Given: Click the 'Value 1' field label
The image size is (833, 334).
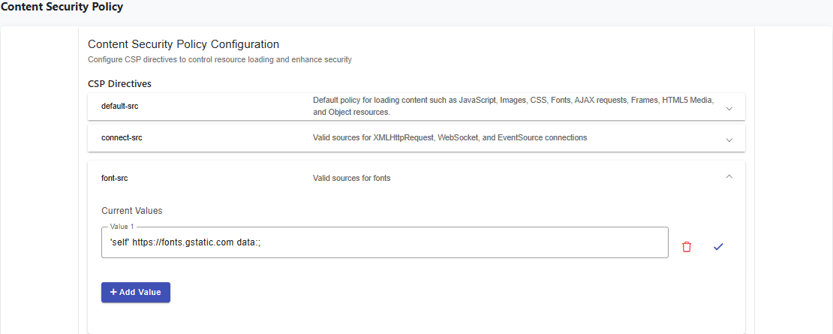Looking at the screenshot, I should [x=122, y=227].
